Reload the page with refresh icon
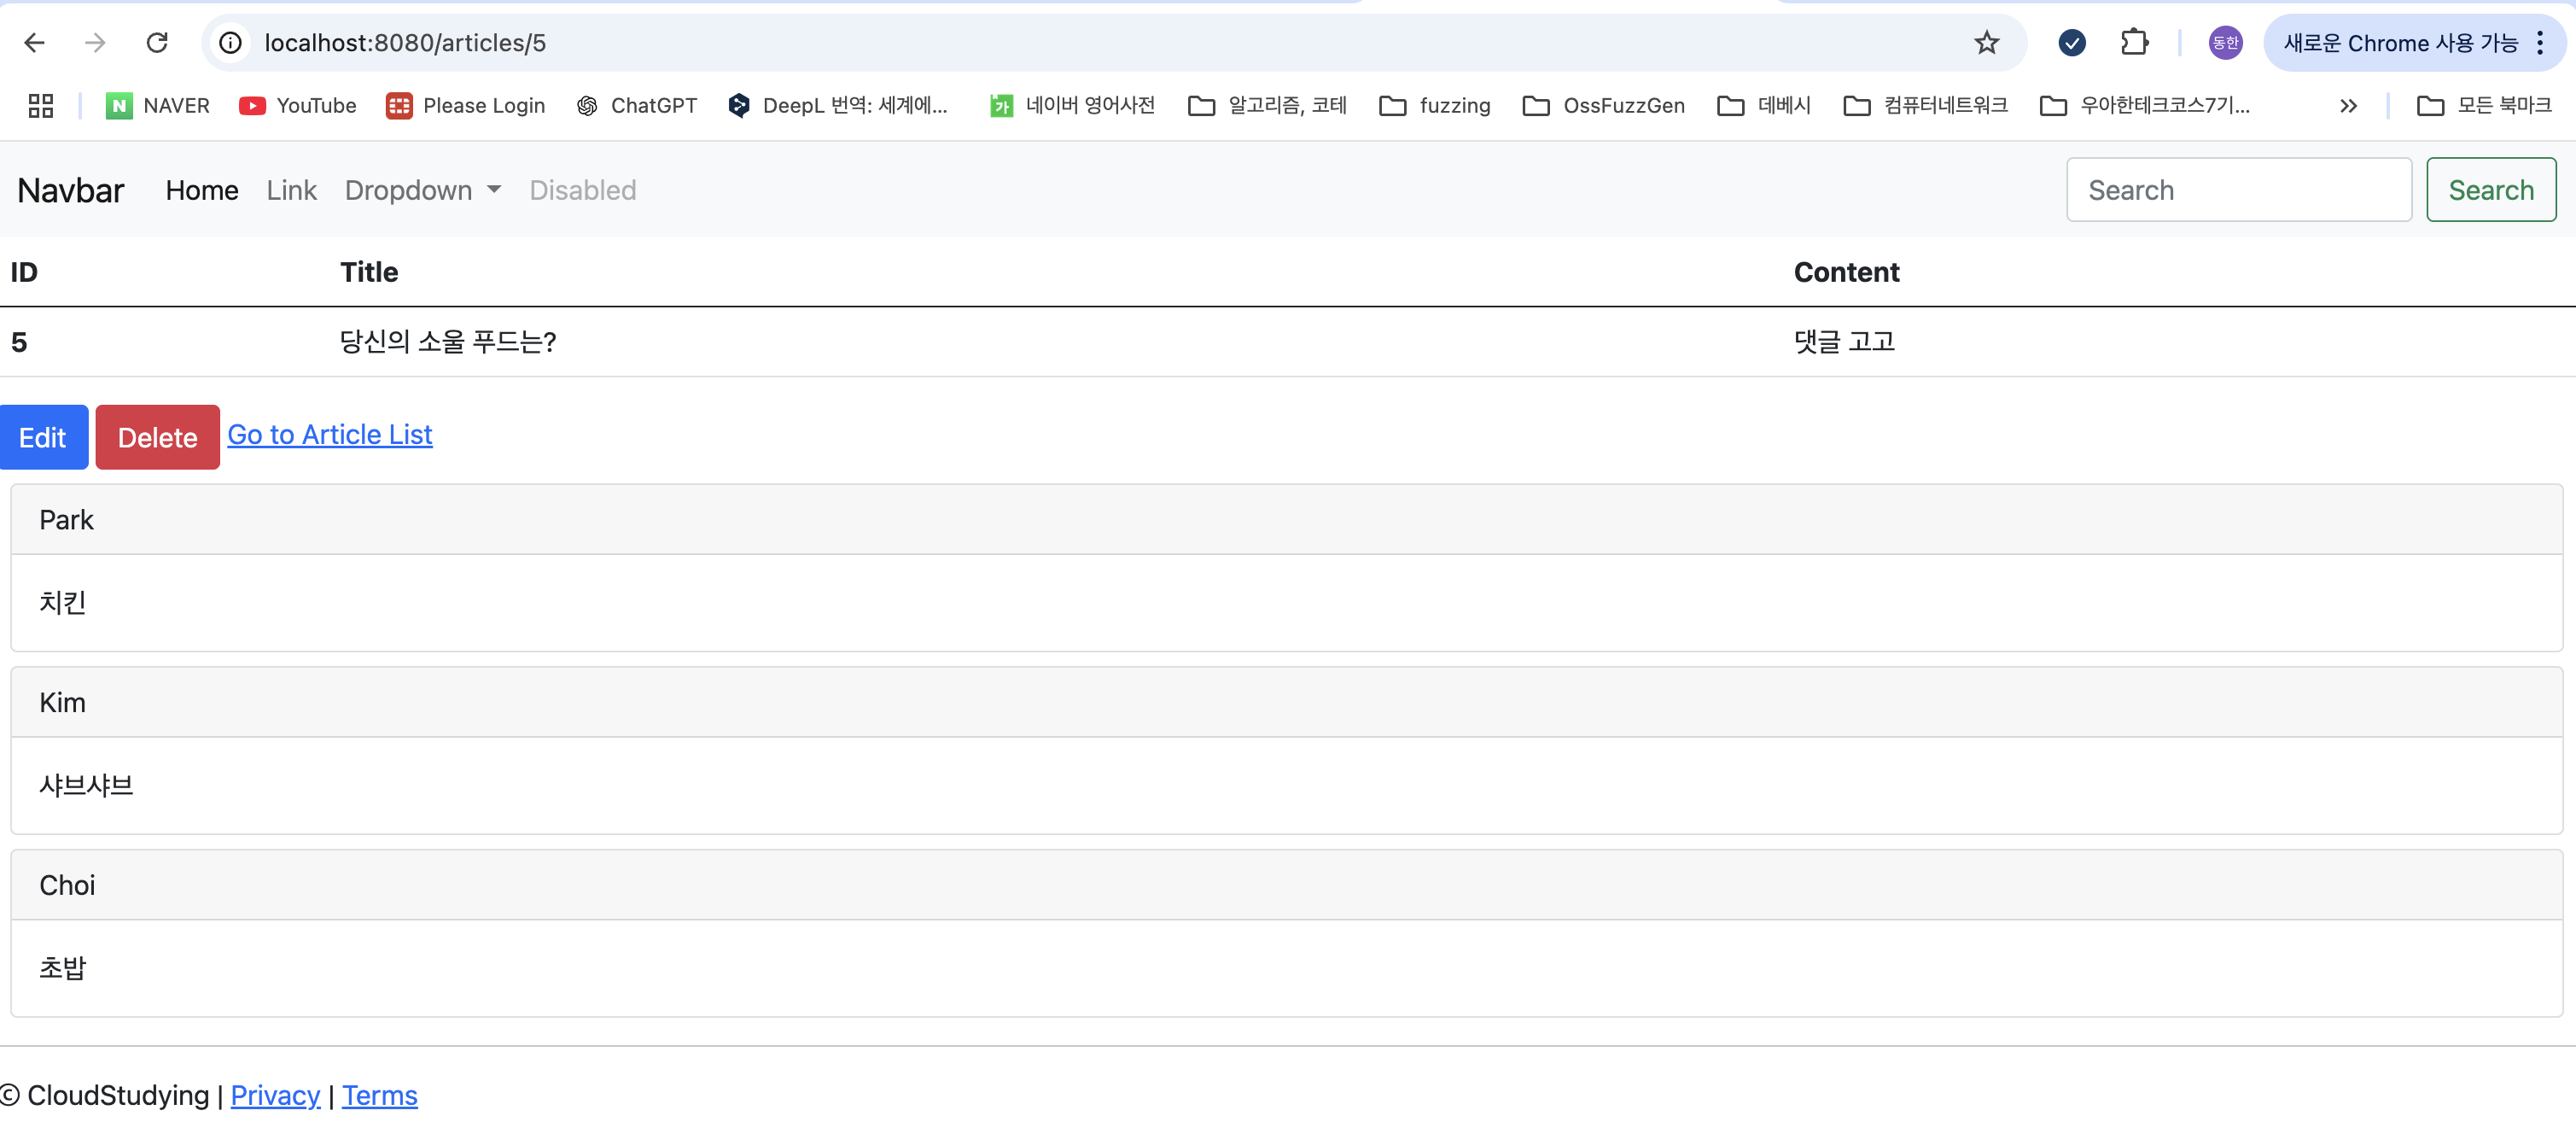2576x1122 pixels. coord(157,43)
